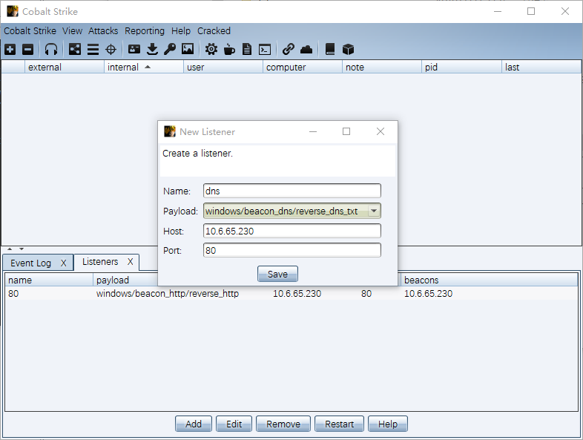Click the up arrow on the split divider
583x440 pixels.
click(x=10, y=249)
